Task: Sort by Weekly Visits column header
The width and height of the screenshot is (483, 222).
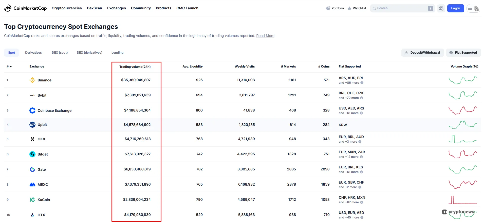Action: (245, 66)
